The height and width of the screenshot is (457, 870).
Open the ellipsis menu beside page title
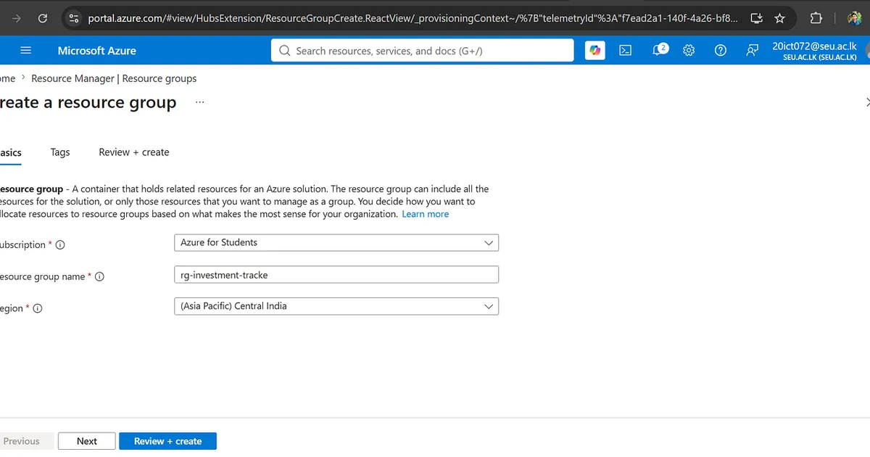[200, 103]
